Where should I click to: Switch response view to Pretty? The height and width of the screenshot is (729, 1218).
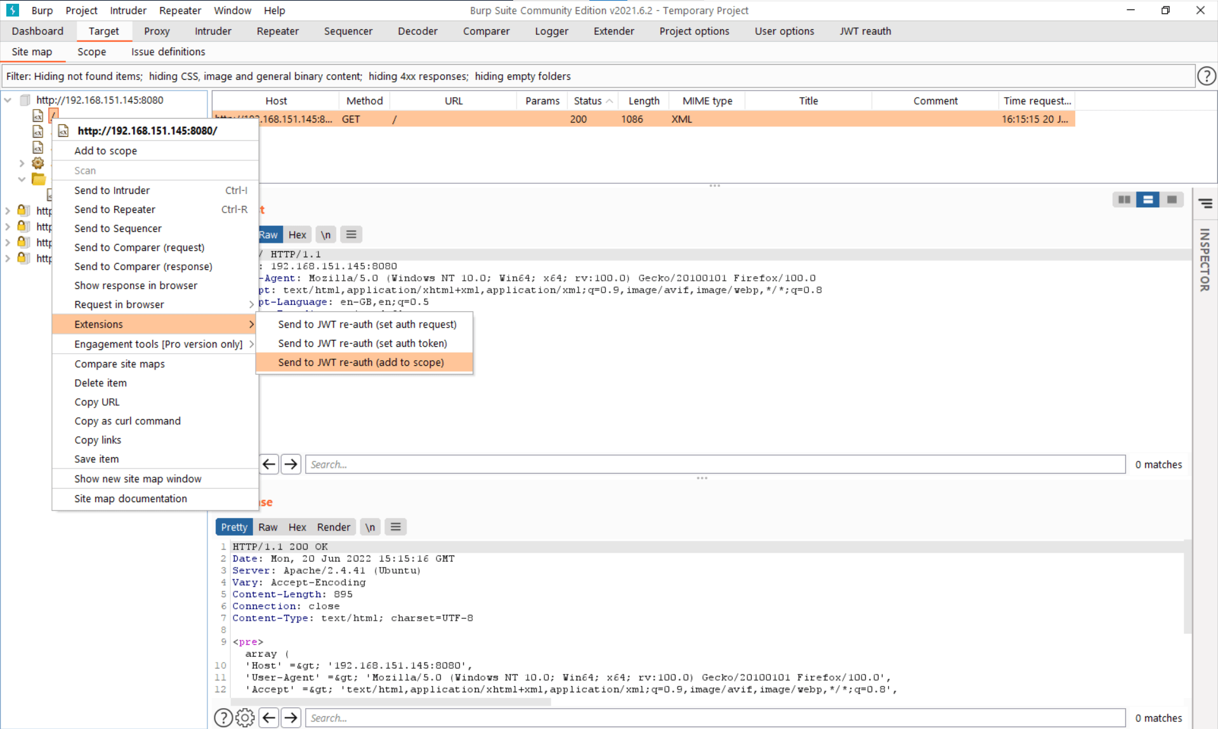tap(234, 527)
